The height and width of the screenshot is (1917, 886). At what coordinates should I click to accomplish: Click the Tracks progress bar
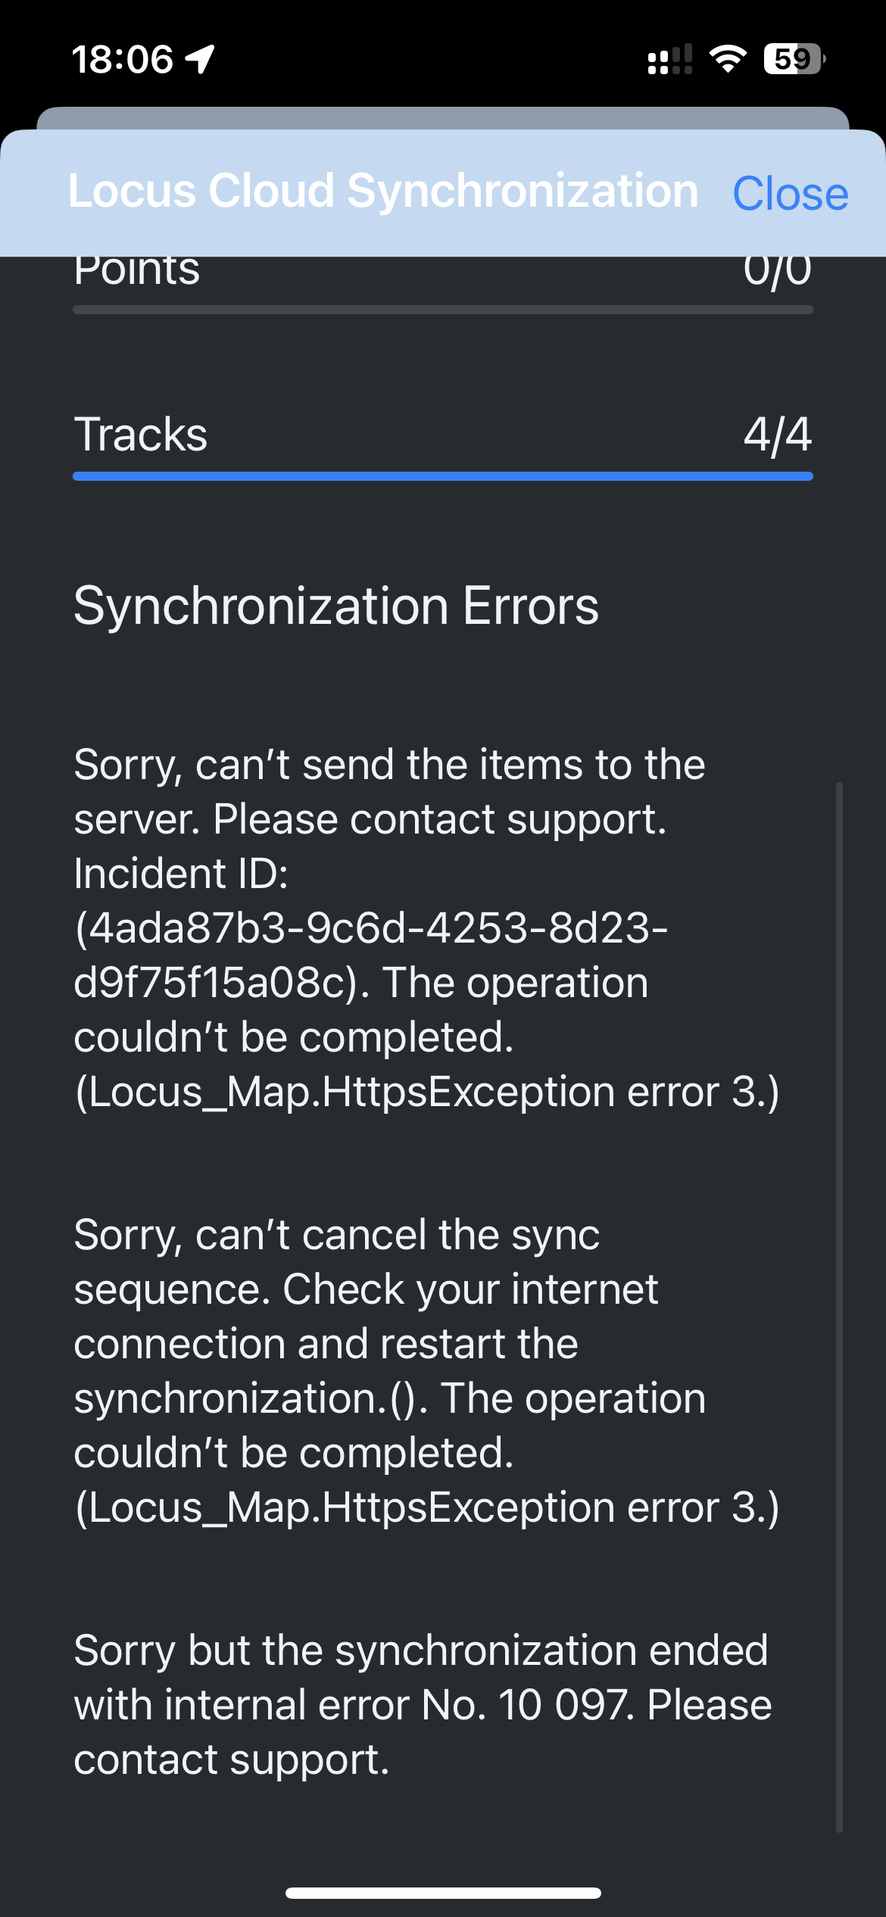pyautogui.click(x=443, y=476)
